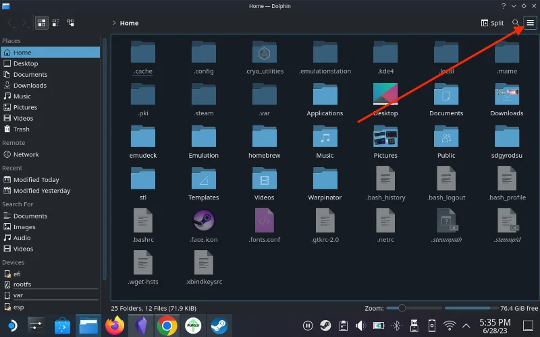Screen dimensions: 540x337
Task: Open the hamburger menu button
Action: coord(530,23)
